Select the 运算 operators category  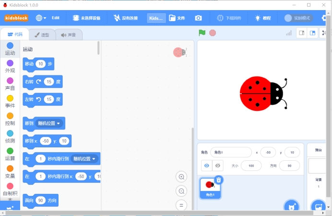click(10, 155)
